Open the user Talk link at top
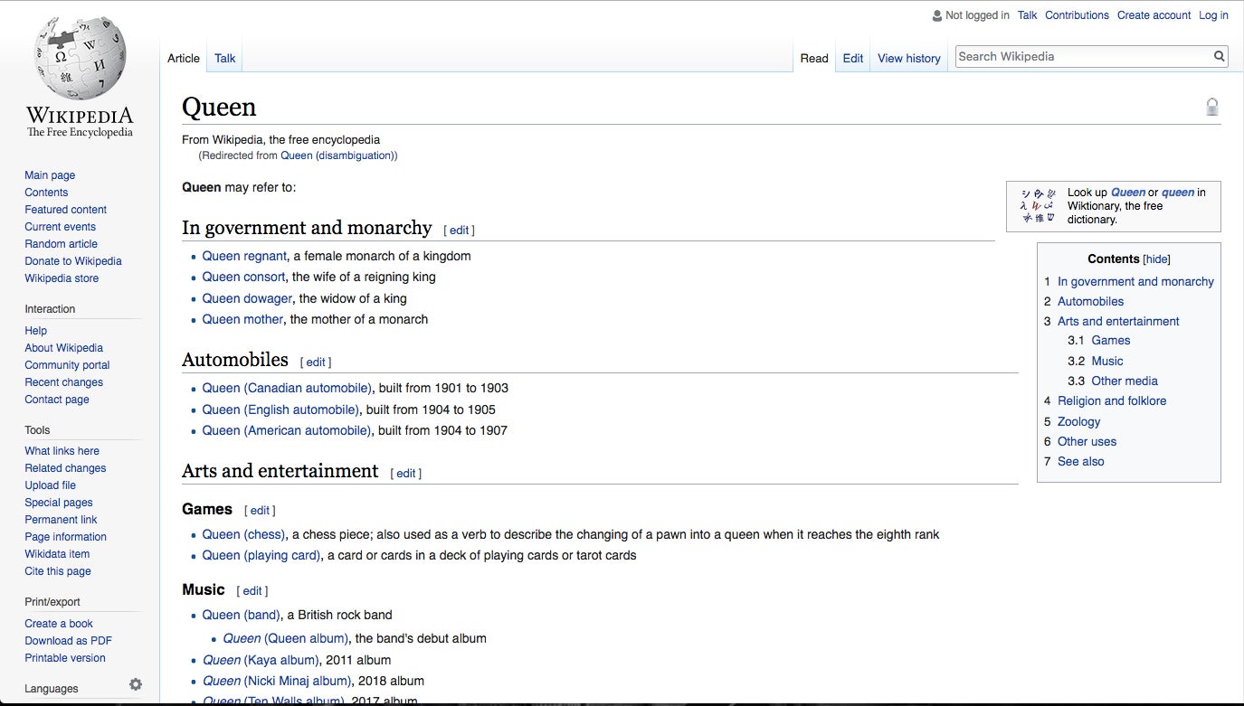This screenshot has height=706, width=1244. pyautogui.click(x=1028, y=15)
